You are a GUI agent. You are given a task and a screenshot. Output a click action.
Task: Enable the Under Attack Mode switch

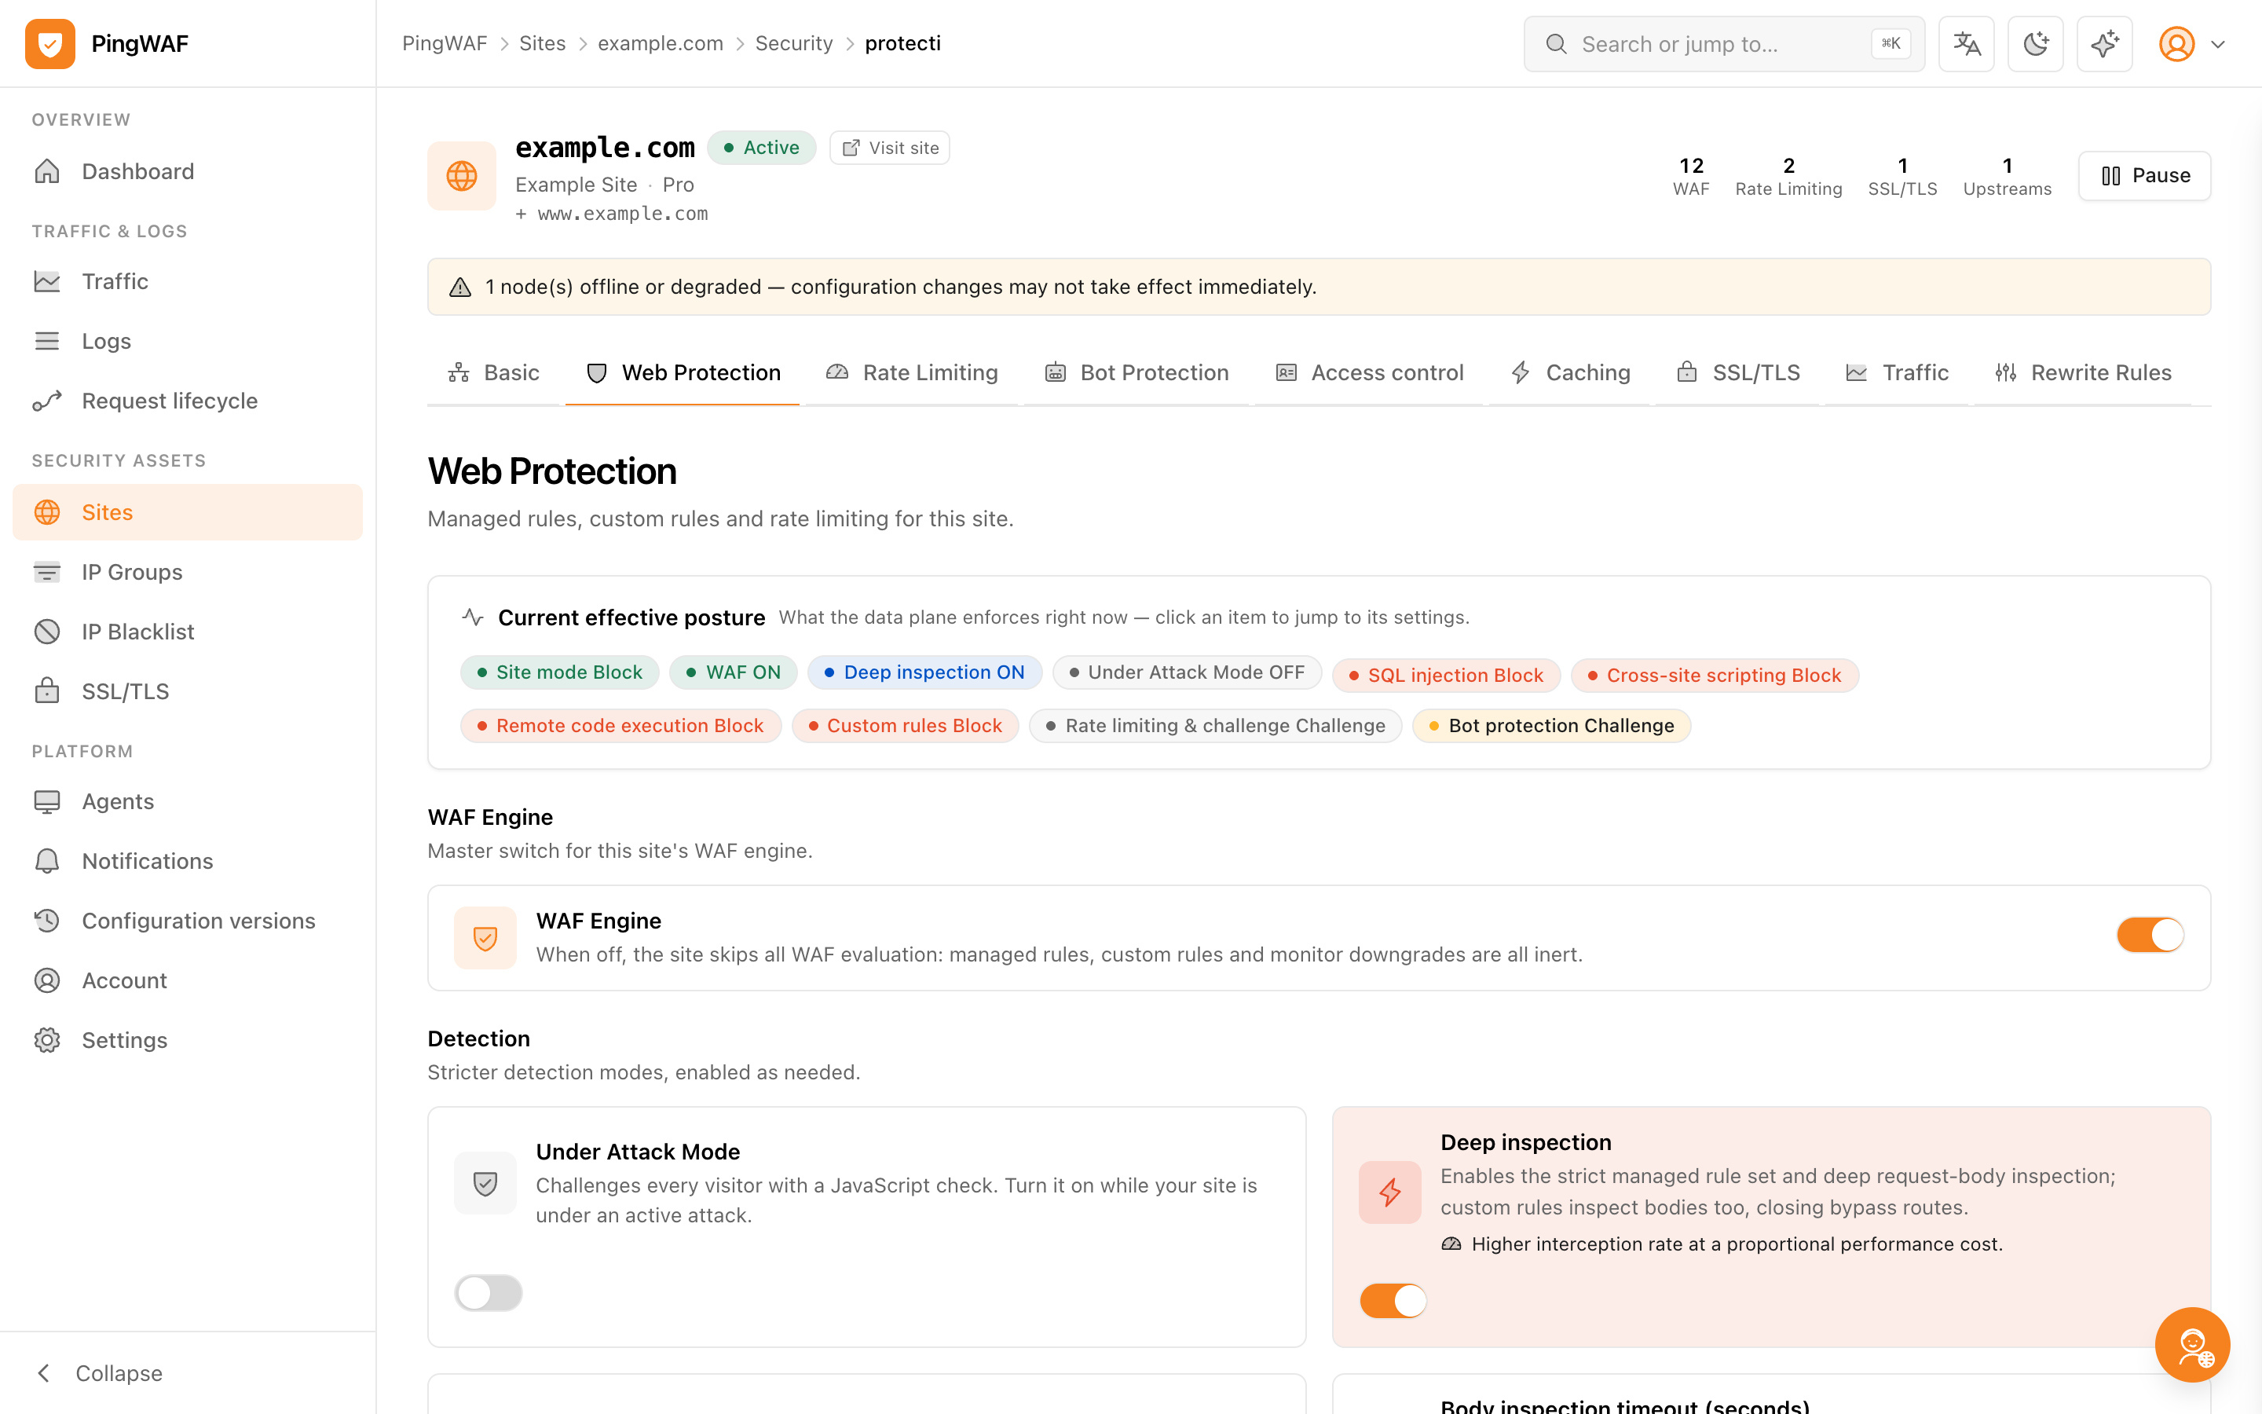coord(488,1293)
